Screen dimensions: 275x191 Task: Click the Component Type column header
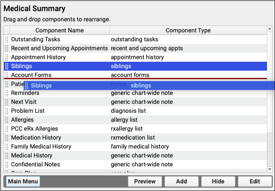point(188,31)
